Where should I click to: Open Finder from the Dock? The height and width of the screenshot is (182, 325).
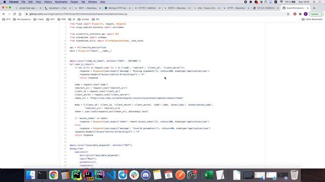30,175
